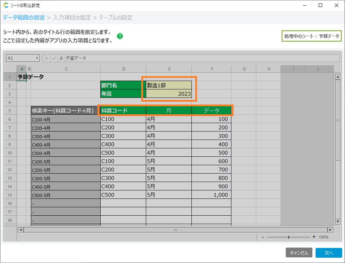Select the データ範囲の指定 breadcrumb step
The height and width of the screenshot is (263, 345).
coord(24,18)
